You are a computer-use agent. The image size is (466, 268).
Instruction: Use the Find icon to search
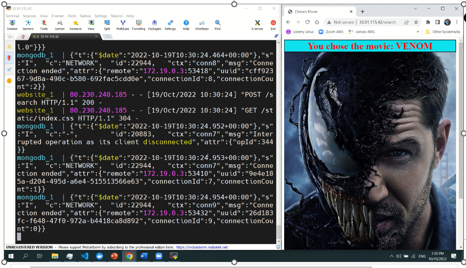coord(217,23)
